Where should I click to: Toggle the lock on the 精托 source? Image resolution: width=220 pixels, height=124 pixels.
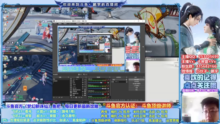click(x=85, y=81)
